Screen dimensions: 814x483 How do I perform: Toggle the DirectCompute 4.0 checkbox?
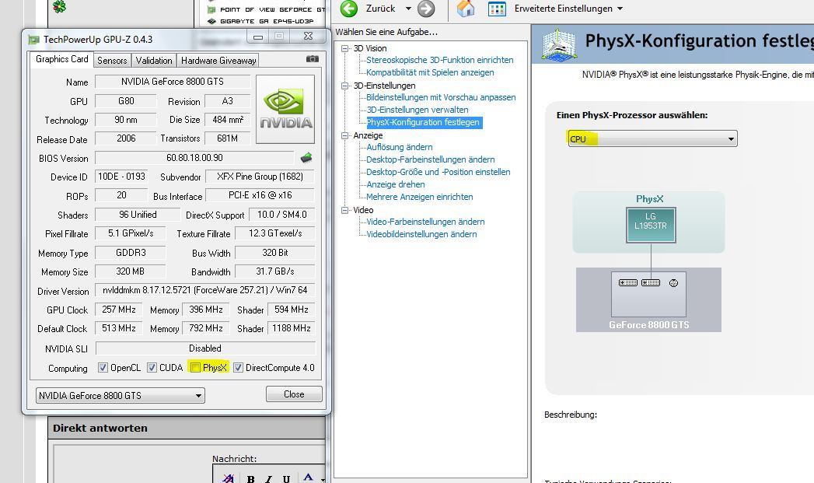point(238,368)
